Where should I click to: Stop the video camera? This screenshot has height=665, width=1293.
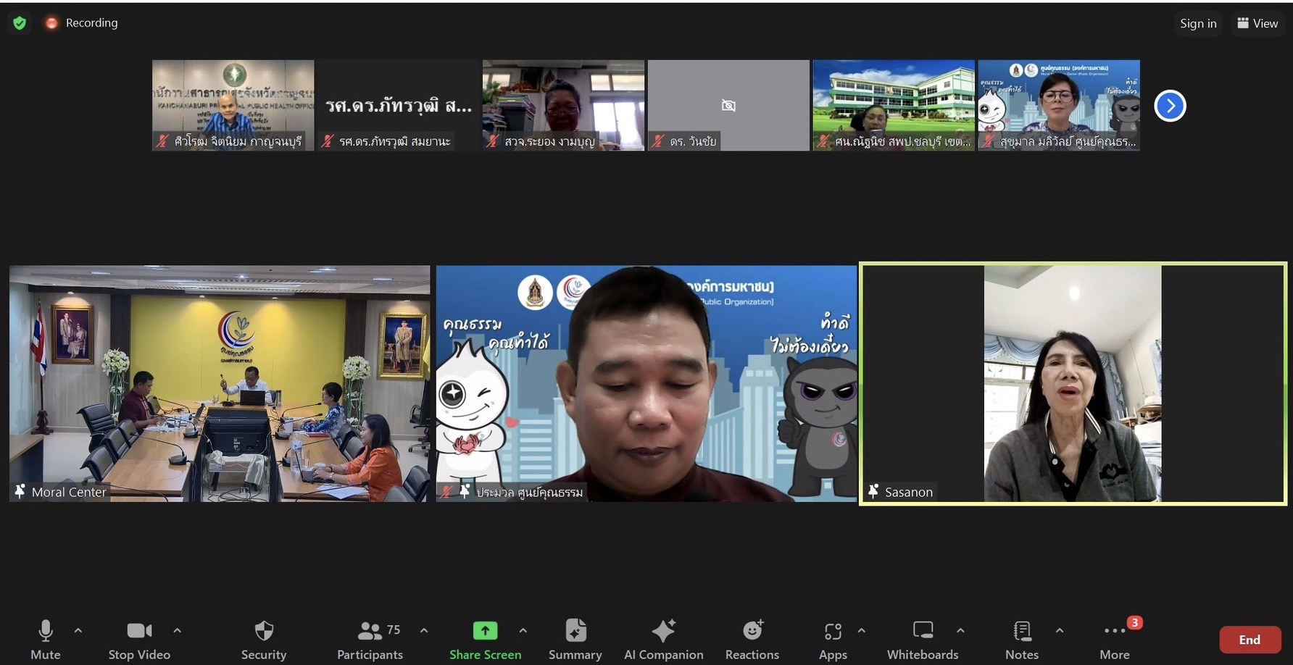[x=139, y=639]
